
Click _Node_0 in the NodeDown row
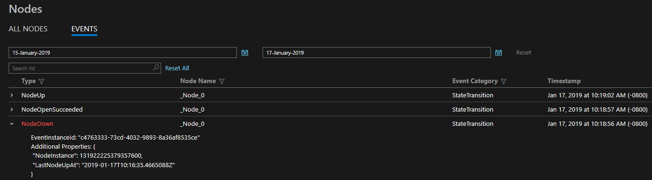point(193,124)
